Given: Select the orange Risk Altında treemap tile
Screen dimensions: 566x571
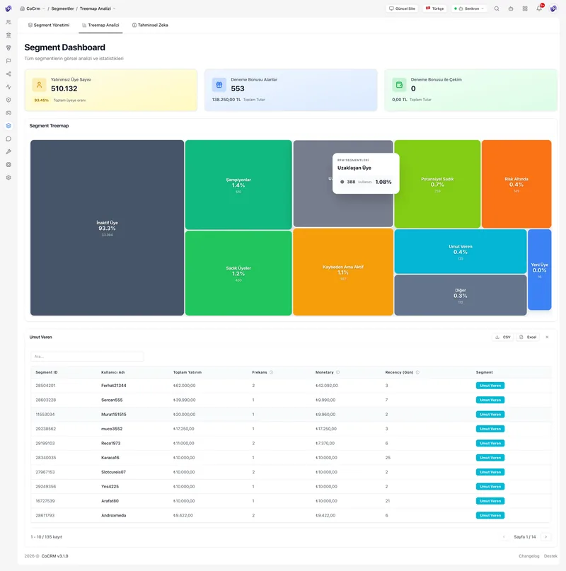Looking at the screenshot, I should point(516,184).
